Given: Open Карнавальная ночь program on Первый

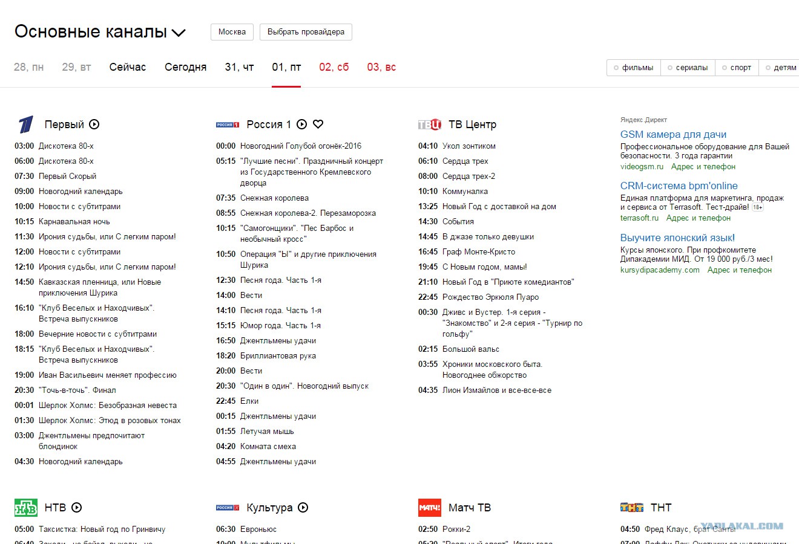Looking at the screenshot, I should pyautogui.click(x=74, y=222).
